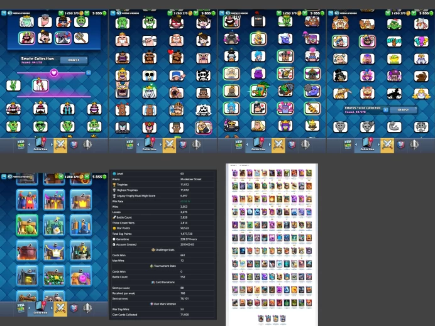Tap the green plus next to gems in fourth panel

click(414, 13)
